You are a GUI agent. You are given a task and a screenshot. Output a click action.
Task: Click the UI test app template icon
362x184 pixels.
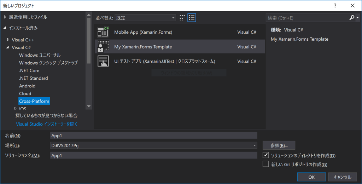click(x=103, y=61)
